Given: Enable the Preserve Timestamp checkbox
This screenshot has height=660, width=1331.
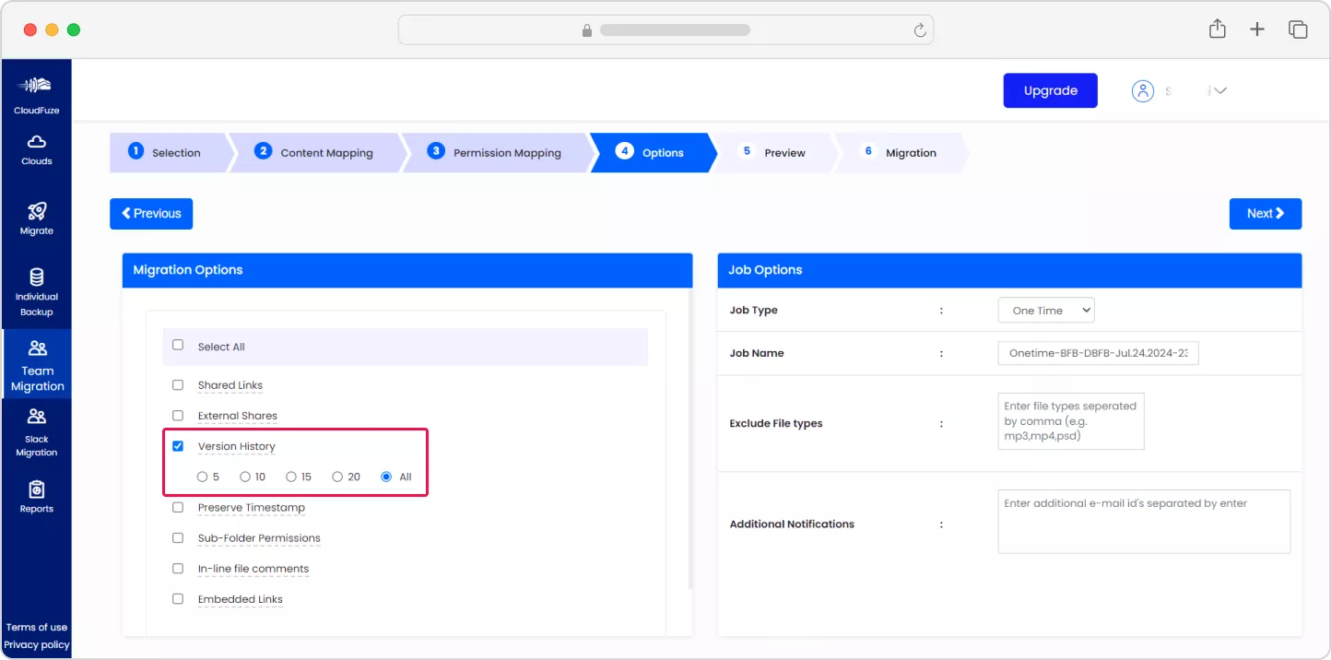Looking at the screenshot, I should [178, 507].
